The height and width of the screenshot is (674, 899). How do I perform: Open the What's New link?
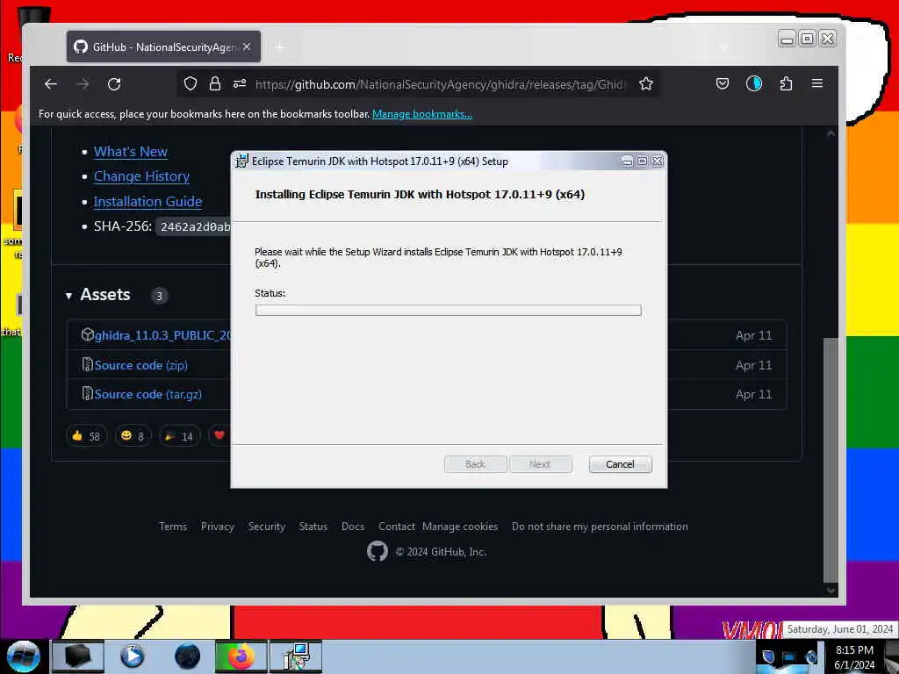131,152
